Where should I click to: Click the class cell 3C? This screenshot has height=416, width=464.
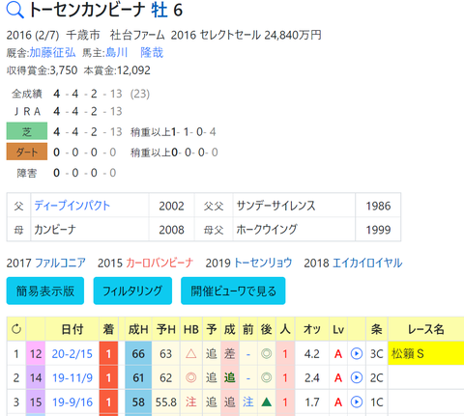coord(376,353)
